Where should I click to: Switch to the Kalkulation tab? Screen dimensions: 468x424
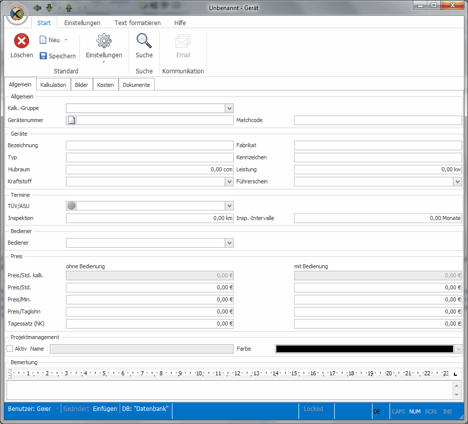point(53,85)
